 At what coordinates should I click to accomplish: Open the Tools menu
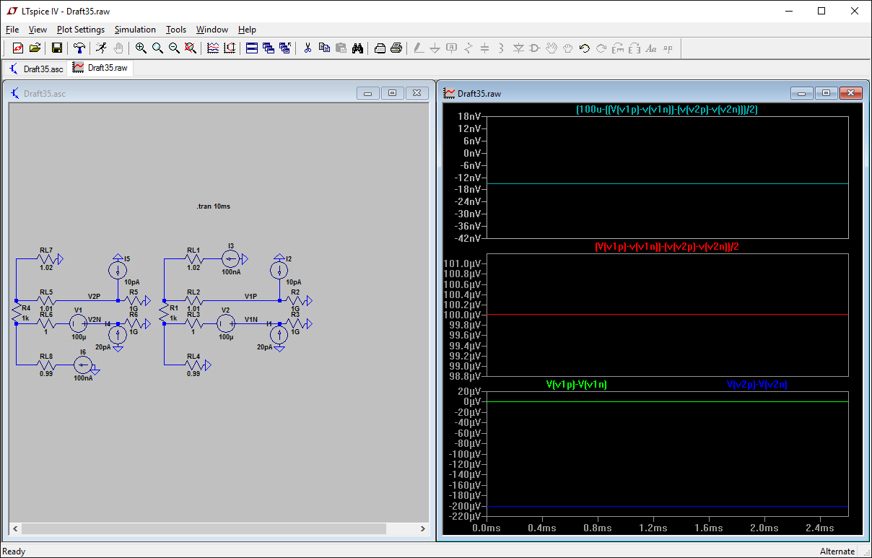[x=176, y=30]
